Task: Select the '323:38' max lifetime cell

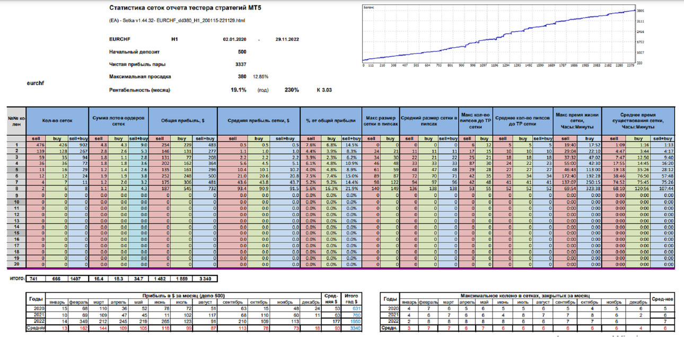Action: [589, 189]
